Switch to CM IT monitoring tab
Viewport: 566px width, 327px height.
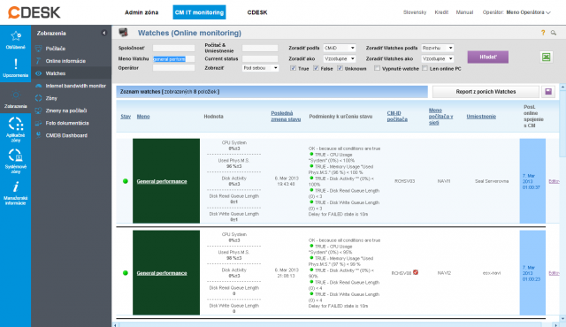199,12
